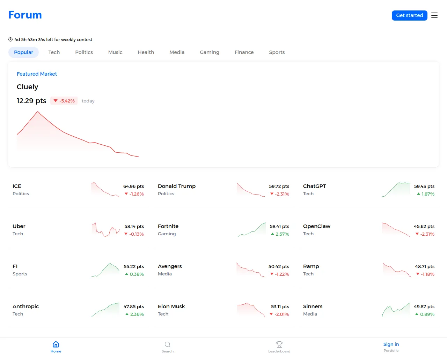Open the Cluely featured market chart
Screen dimensions: 447x357
[x=78, y=134]
